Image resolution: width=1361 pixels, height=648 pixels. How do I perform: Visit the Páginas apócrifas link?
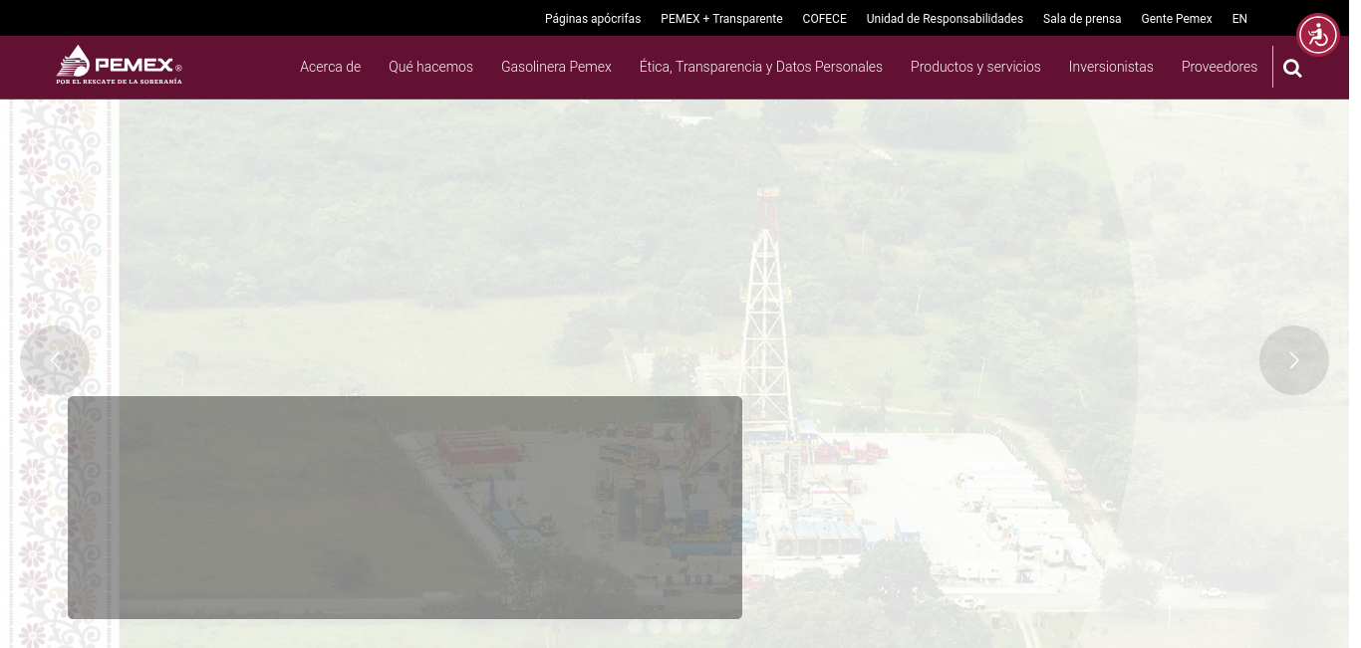[x=593, y=19]
